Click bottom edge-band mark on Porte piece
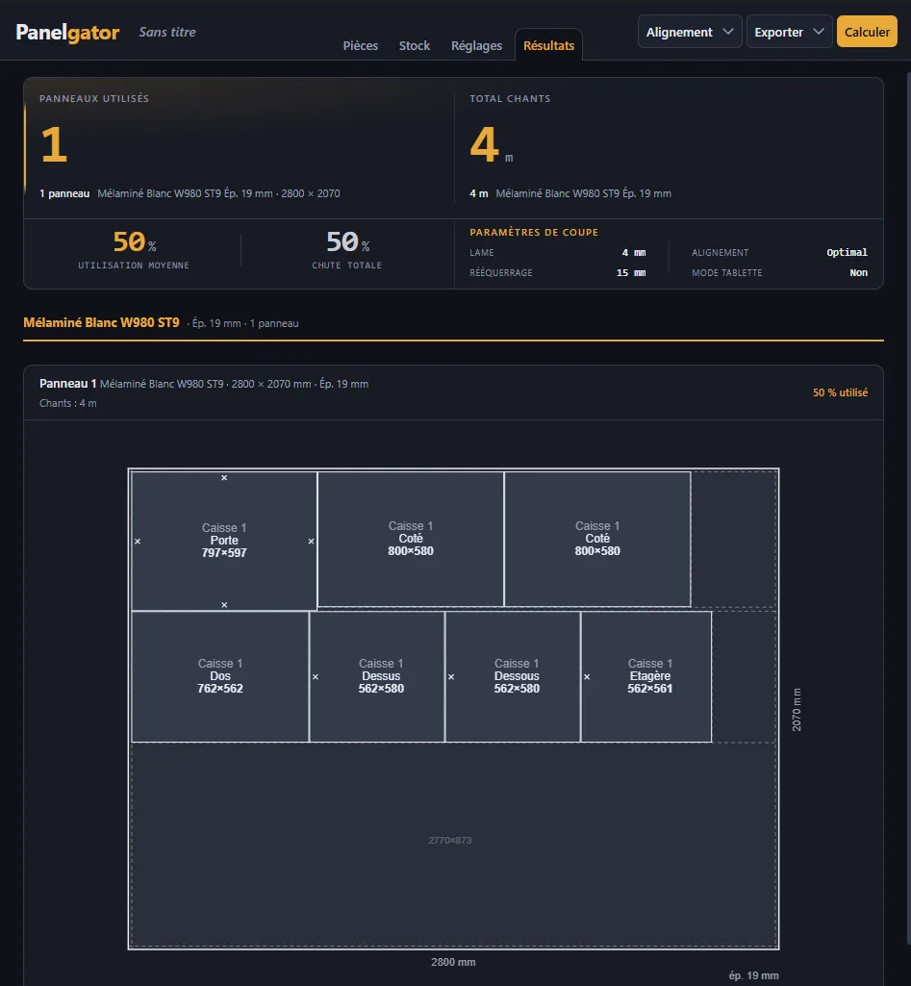The height and width of the screenshot is (986, 911). [224, 605]
